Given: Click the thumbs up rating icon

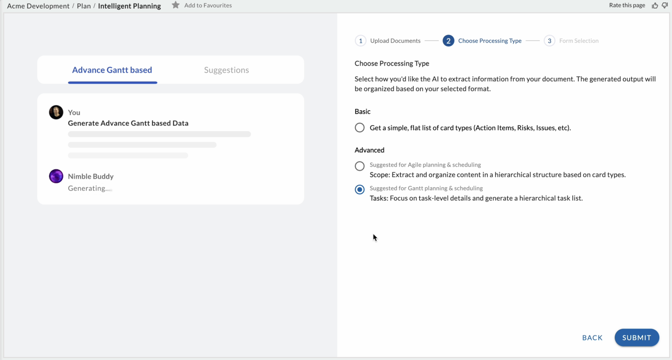Looking at the screenshot, I should (655, 5).
